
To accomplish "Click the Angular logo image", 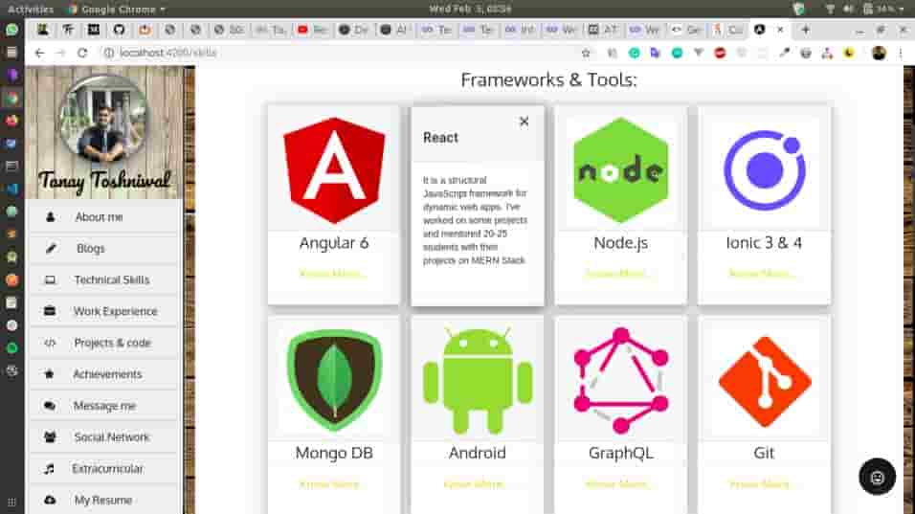I will point(334,169).
